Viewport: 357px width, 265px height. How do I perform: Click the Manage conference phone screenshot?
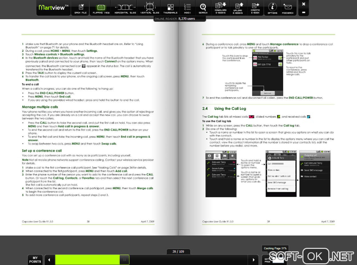click(x=267, y=73)
